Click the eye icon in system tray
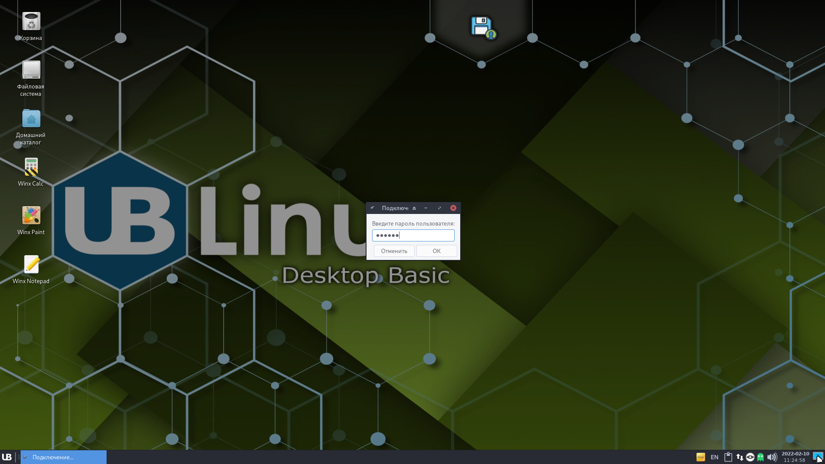This screenshot has height=464, width=825. click(750, 457)
